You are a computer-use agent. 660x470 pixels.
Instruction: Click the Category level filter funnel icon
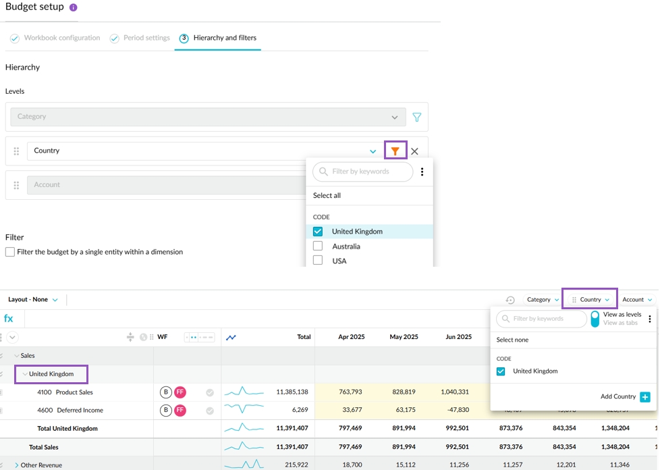(x=416, y=117)
